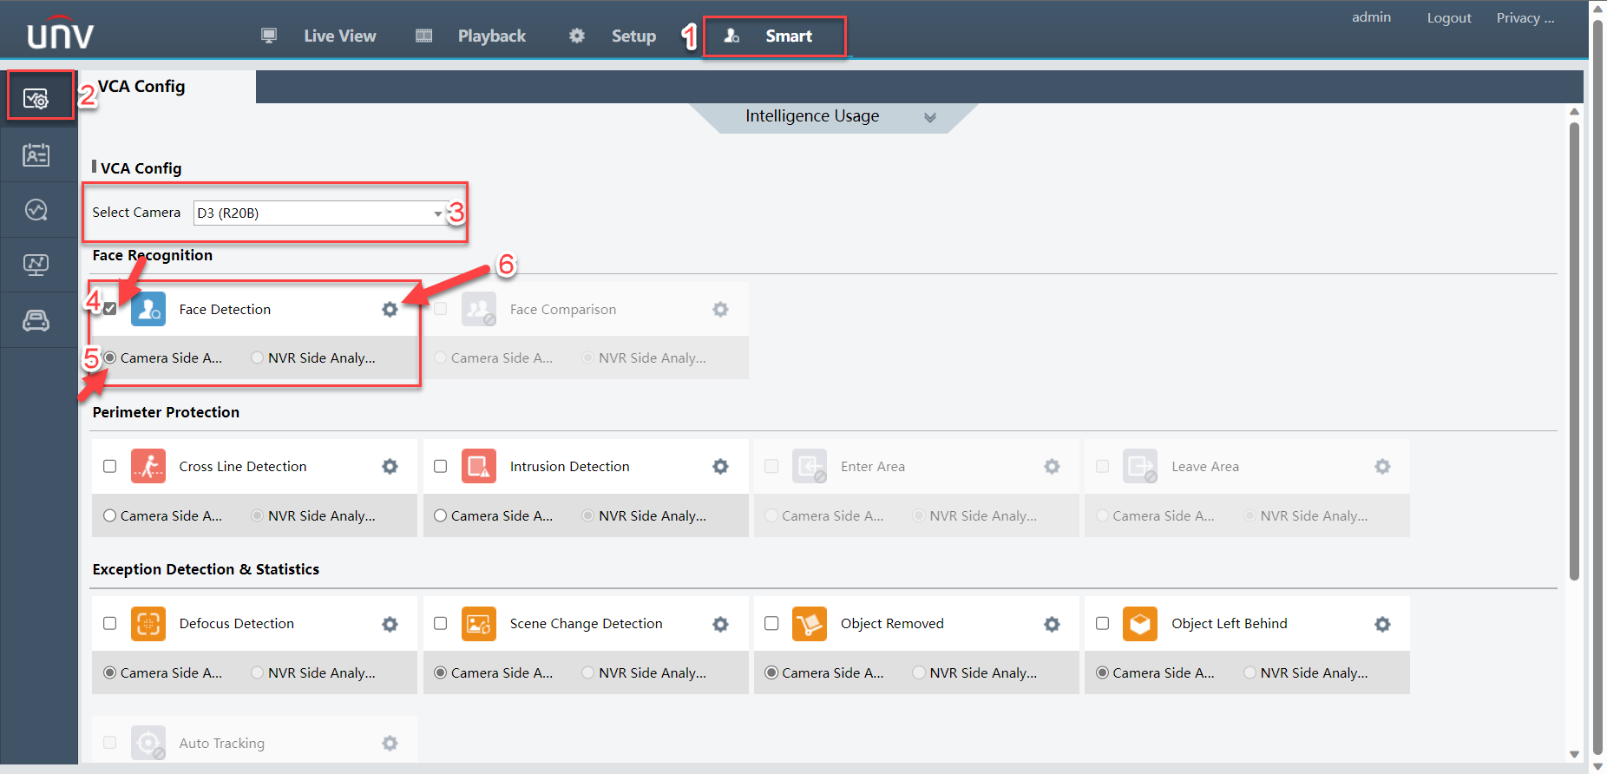Uncheck the Face Detection checkbox
Screen dimensions: 1607x774
point(110,309)
